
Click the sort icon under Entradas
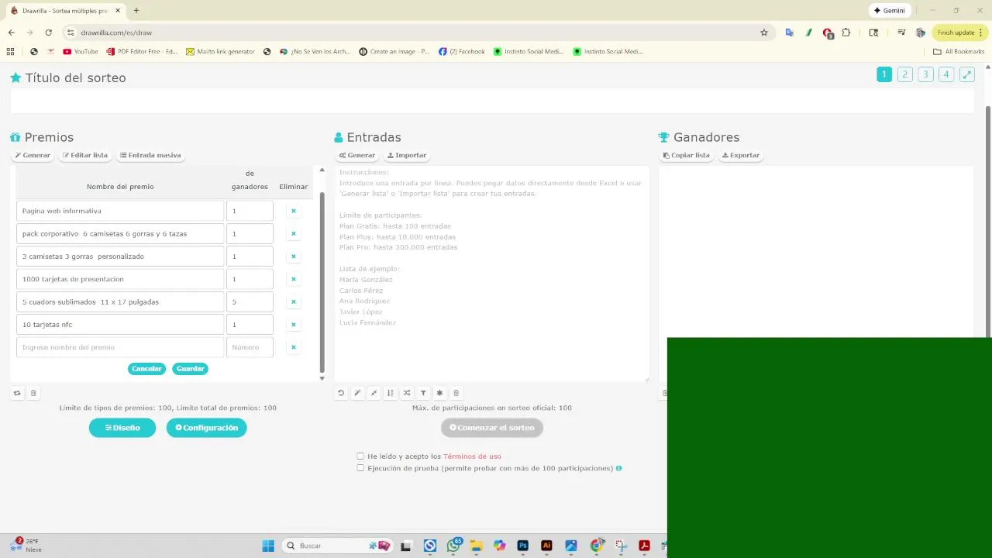click(390, 393)
